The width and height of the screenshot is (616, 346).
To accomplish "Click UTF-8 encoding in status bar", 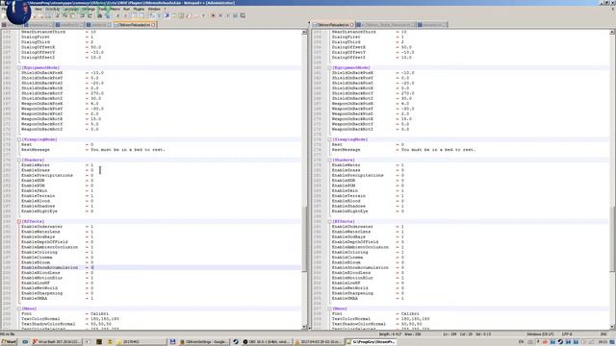I will tap(566, 334).
